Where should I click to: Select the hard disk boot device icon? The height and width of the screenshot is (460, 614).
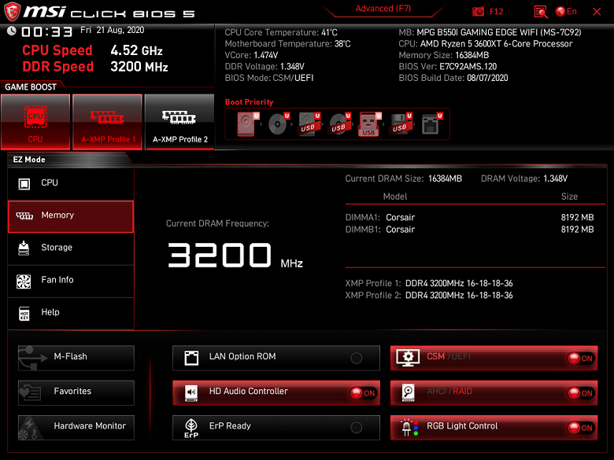click(x=247, y=124)
